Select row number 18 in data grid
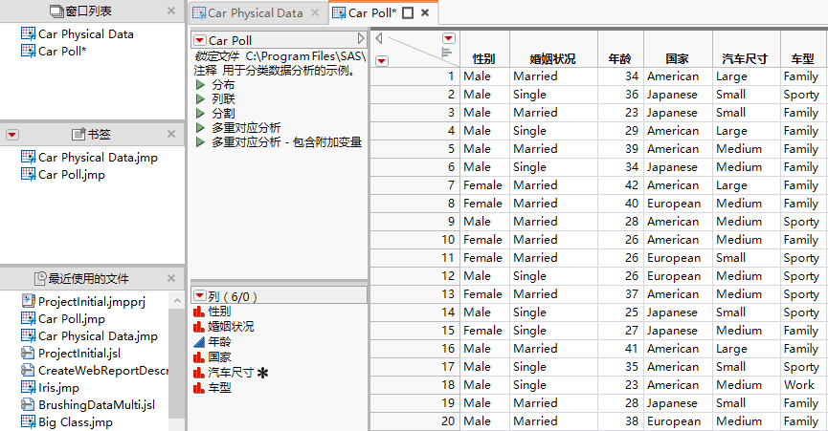 [415, 384]
